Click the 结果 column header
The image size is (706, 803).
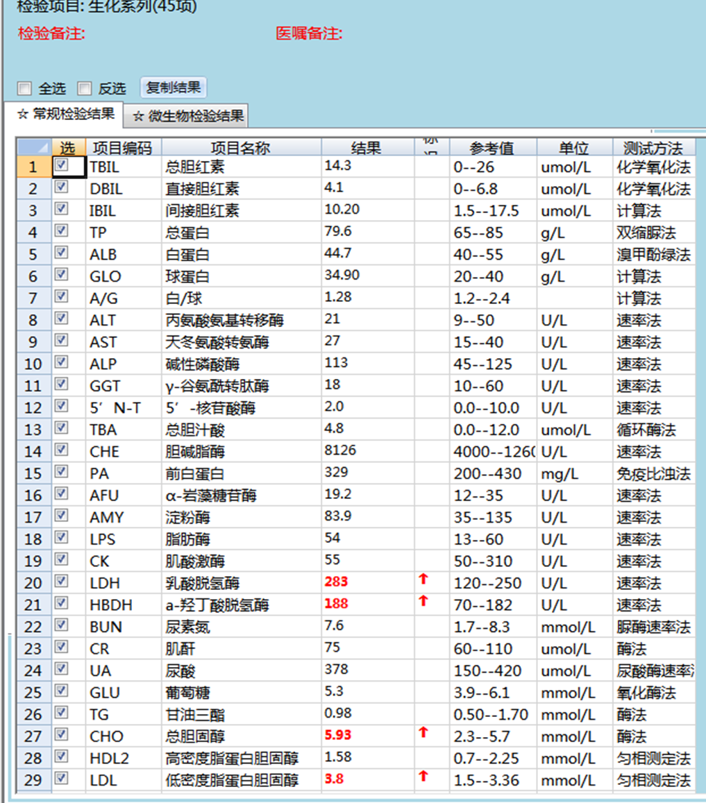(367, 148)
